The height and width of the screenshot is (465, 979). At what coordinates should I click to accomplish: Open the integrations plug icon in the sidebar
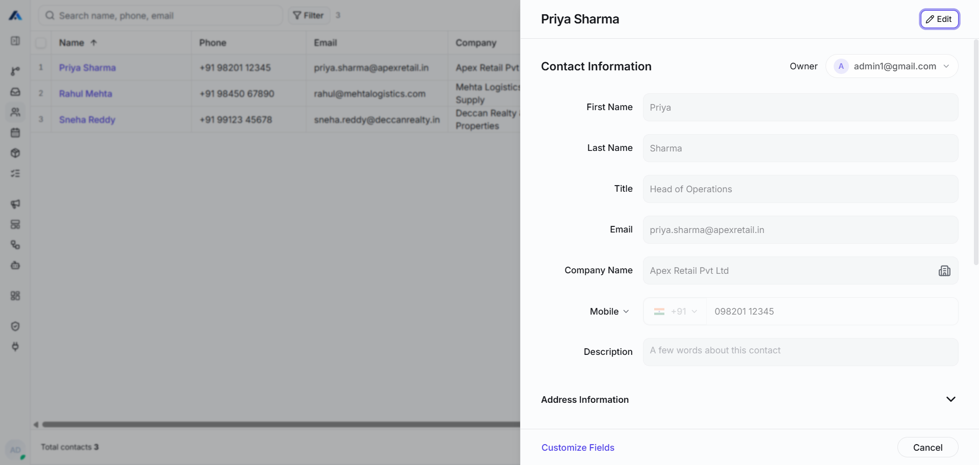15,347
